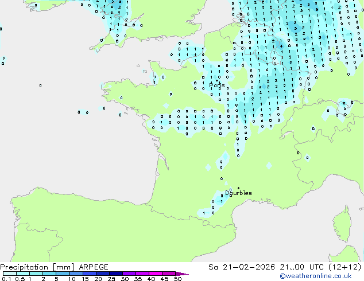364x281 pixels.
Task: Click the '0.1' legend scale label
Action: pos(6,279)
